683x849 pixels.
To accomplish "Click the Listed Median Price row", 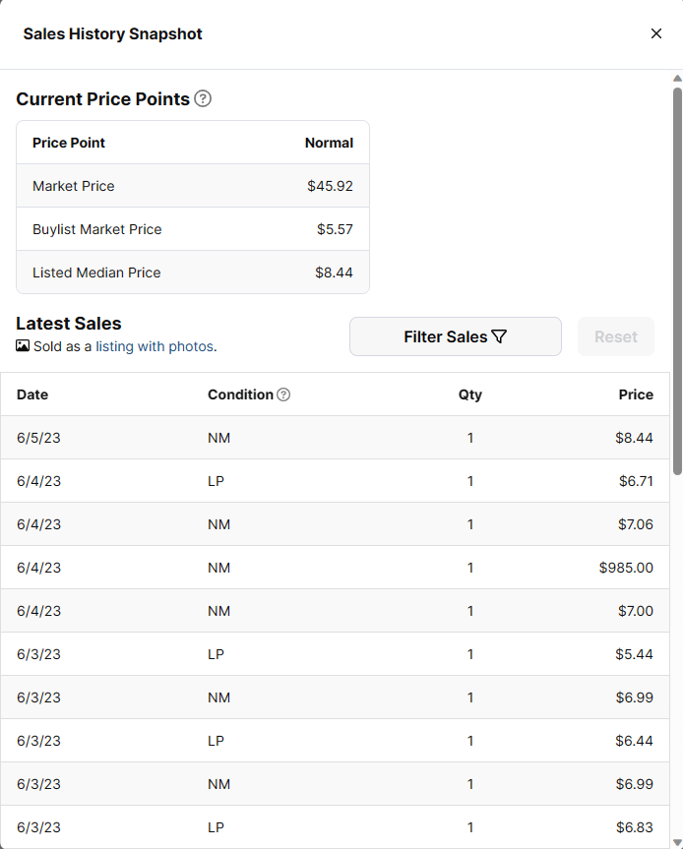I will pos(192,273).
